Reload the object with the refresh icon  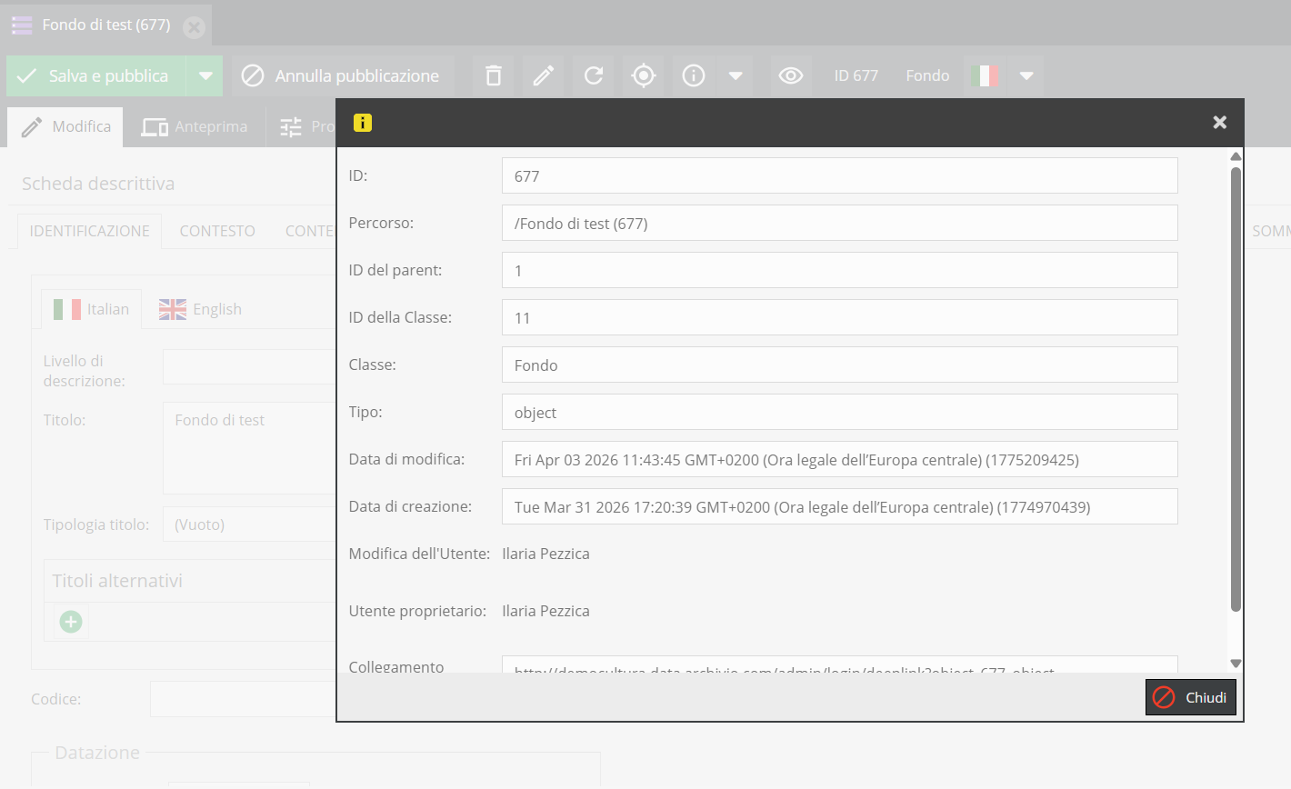594,76
